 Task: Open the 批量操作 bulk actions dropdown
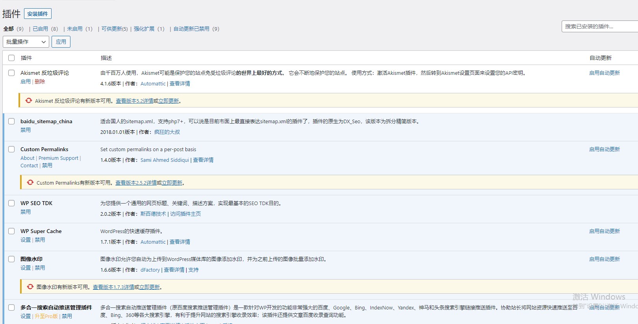[x=26, y=42]
